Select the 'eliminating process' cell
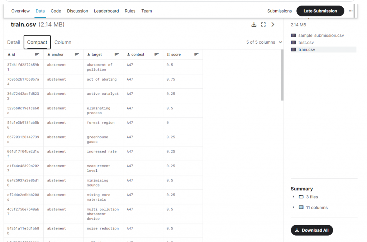Image resolution: width=367 pixels, height=242 pixels. click(103, 110)
